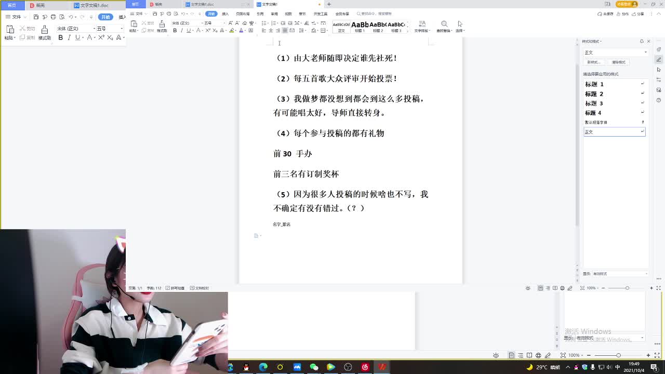
Task: Apply the 标题 4 style from the styles pane list
Action: pyautogui.click(x=614, y=113)
